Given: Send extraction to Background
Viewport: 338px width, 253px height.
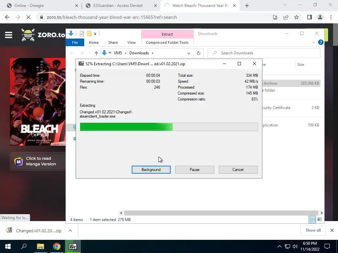Looking at the screenshot, I should (x=151, y=170).
